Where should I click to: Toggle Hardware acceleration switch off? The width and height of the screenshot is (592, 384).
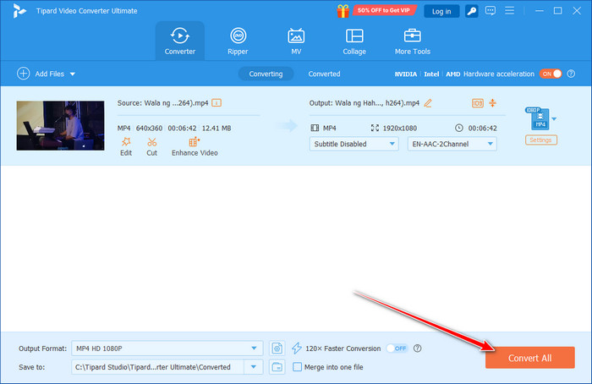551,74
